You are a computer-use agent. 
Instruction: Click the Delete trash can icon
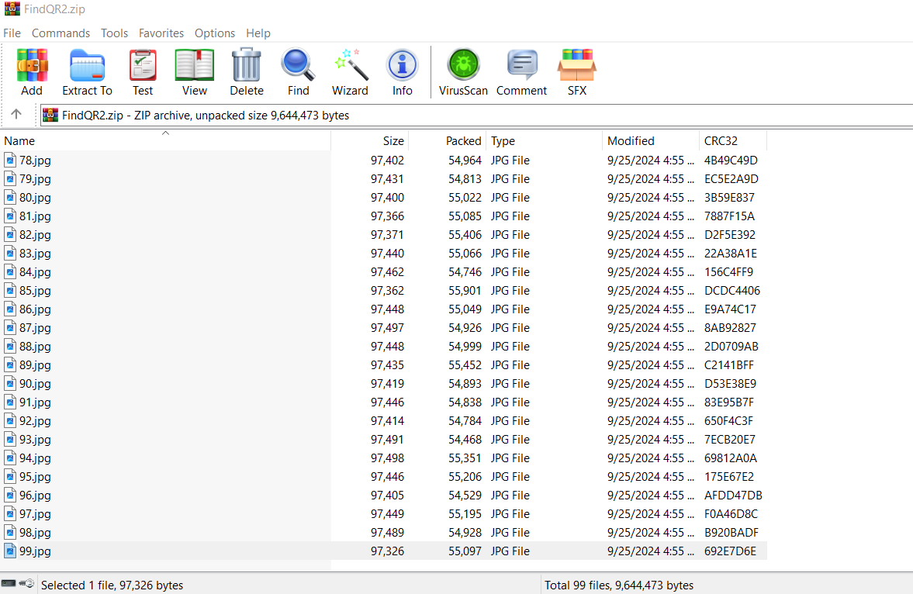247,72
